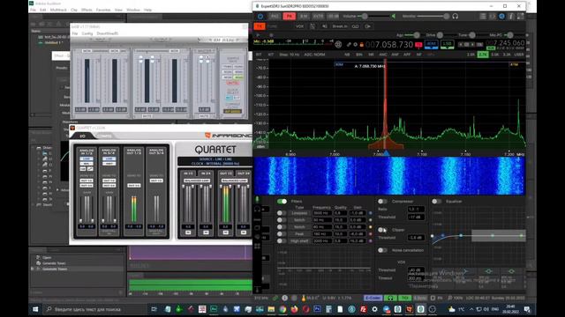
Task: Open Window menu in Adobe Audition
Action: click(x=133, y=10)
